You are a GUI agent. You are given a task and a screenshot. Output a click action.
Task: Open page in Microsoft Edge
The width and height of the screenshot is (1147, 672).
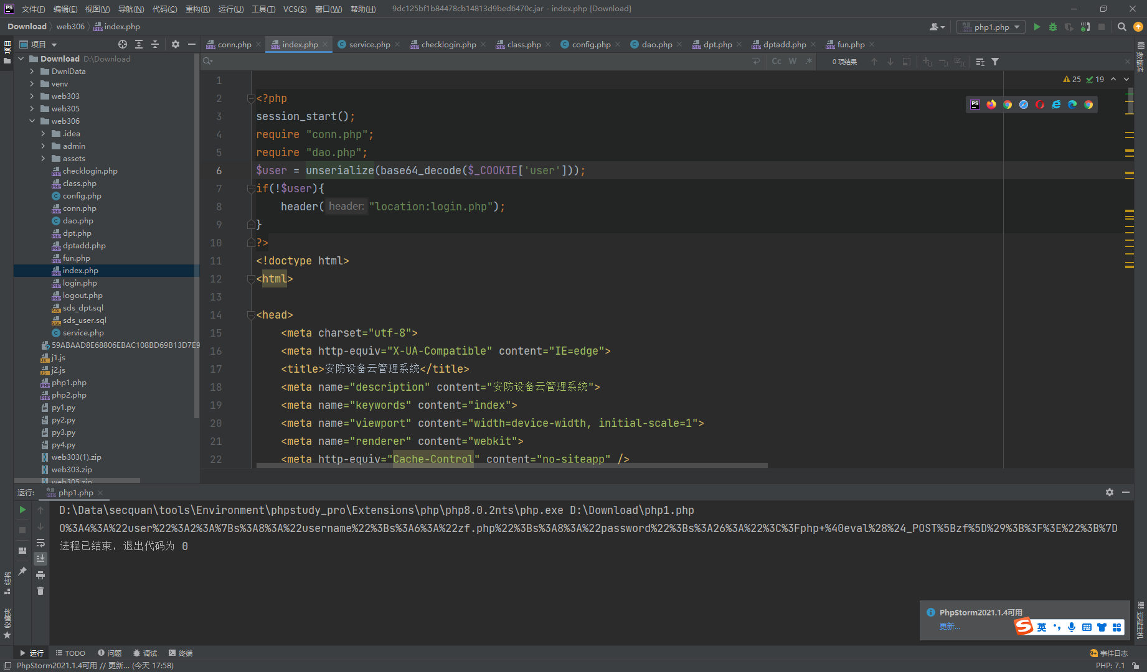[x=1072, y=105]
